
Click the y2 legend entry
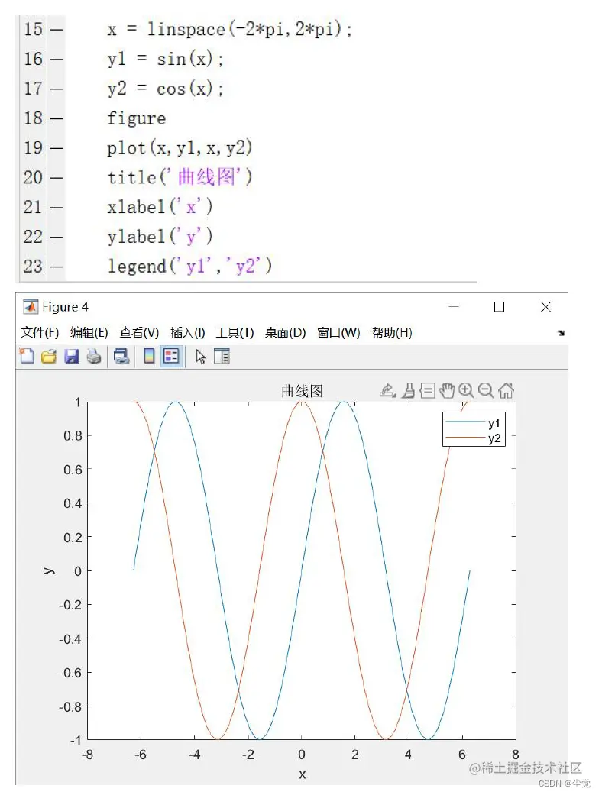coord(473,438)
